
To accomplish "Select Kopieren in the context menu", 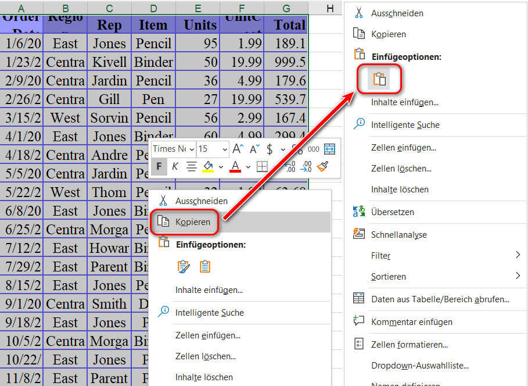I will click(x=192, y=222).
